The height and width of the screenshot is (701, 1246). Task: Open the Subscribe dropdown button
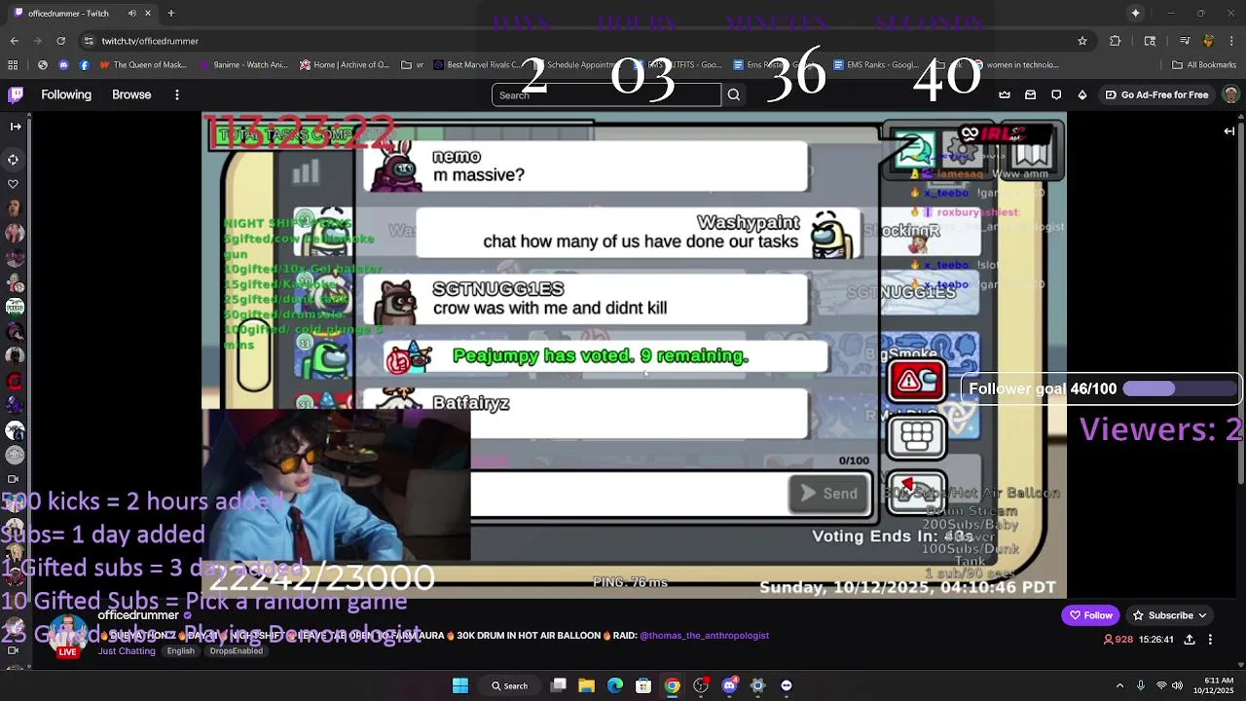(x=1170, y=615)
